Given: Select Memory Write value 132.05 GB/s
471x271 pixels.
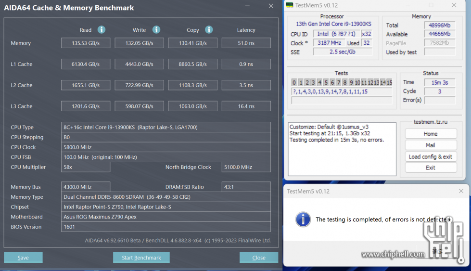Looking at the screenshot, I should [x=140, y=43].
